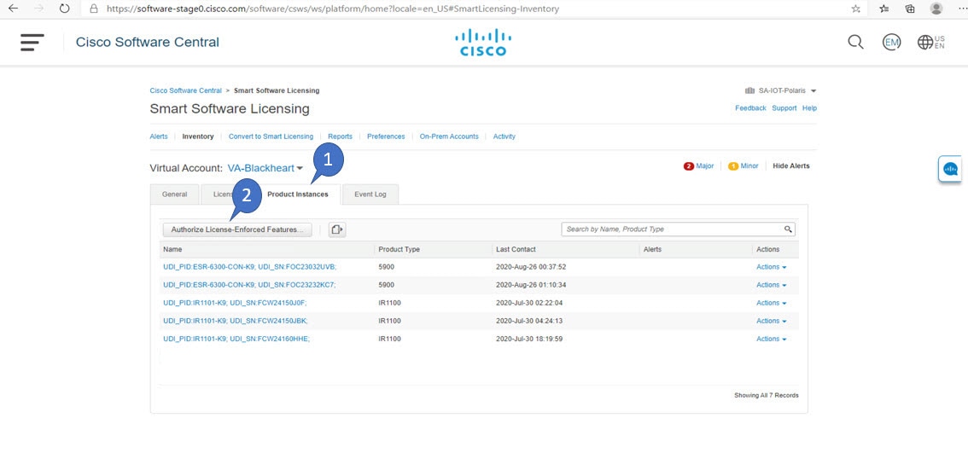This screenshot has width=968, height=470.
Task: Open Actions dropdown for FOC23032UVB row
Action: 771,267
